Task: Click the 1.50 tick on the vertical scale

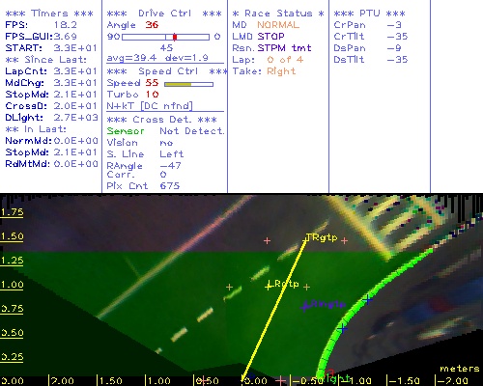Action: click(12, 236)
